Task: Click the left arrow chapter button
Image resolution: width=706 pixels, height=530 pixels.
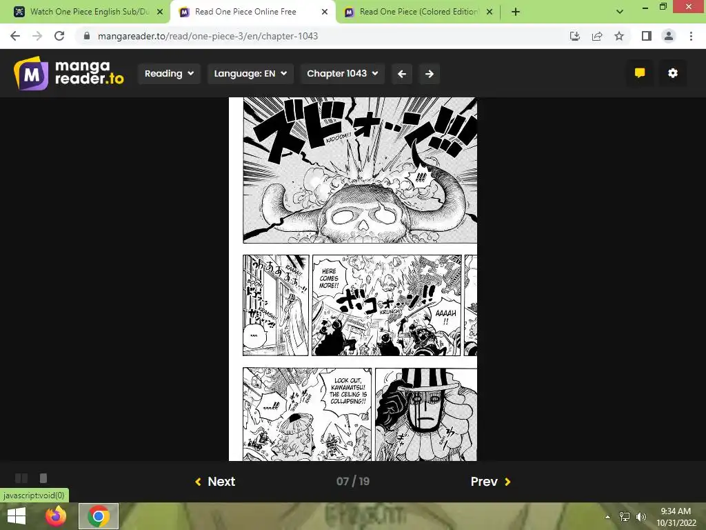Action: pos(402,73)
